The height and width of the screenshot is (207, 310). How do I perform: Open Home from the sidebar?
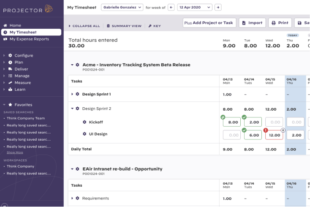[12, 25]
